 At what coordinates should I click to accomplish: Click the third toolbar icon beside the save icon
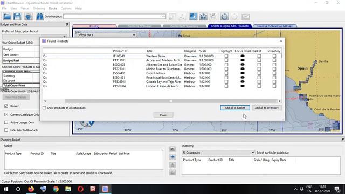point(29,17)
